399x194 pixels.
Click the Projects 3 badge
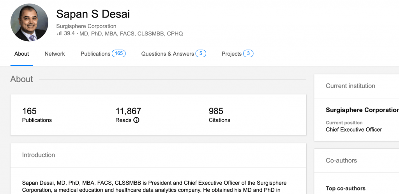[x=248, y=53]
